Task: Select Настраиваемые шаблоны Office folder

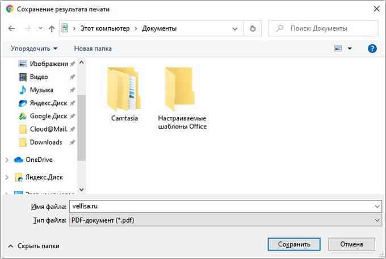Action: (182, 98)
